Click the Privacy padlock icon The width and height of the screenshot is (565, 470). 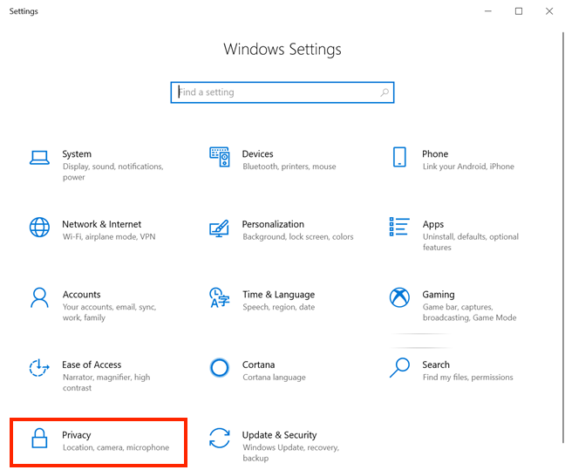click(x=39, y=438)
